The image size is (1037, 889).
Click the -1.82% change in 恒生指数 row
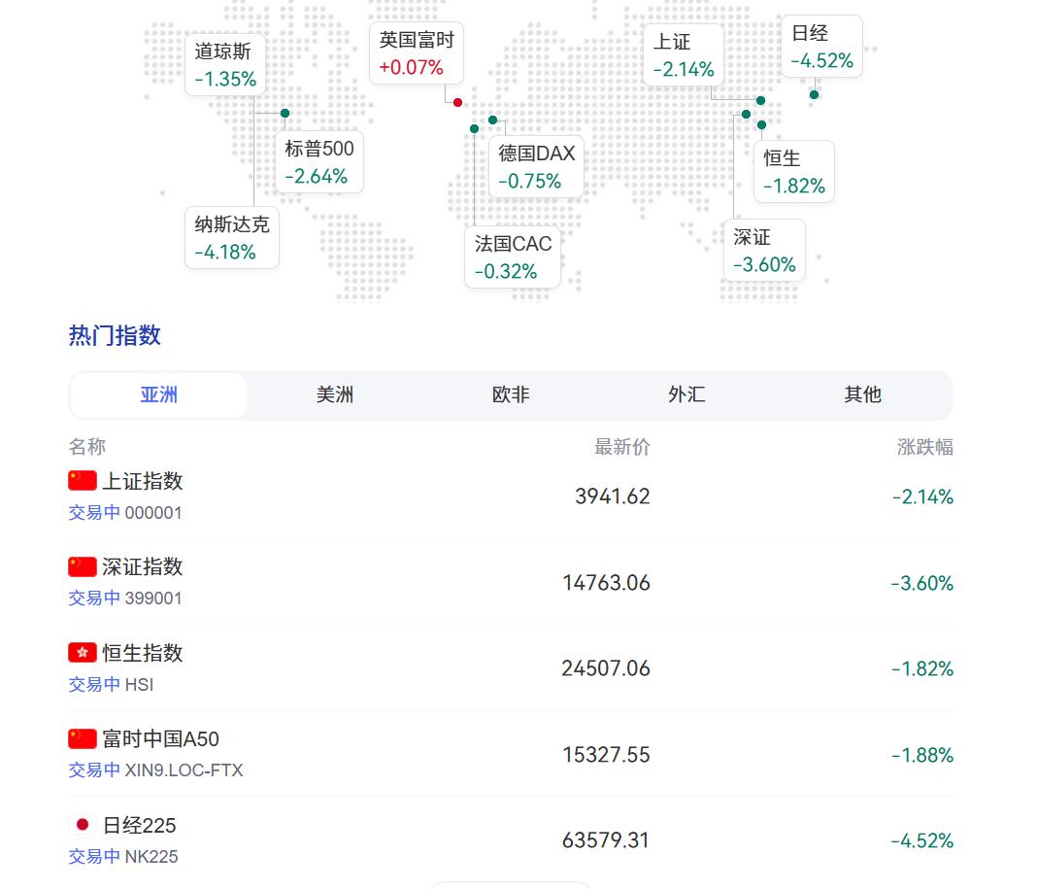(922, 668)
